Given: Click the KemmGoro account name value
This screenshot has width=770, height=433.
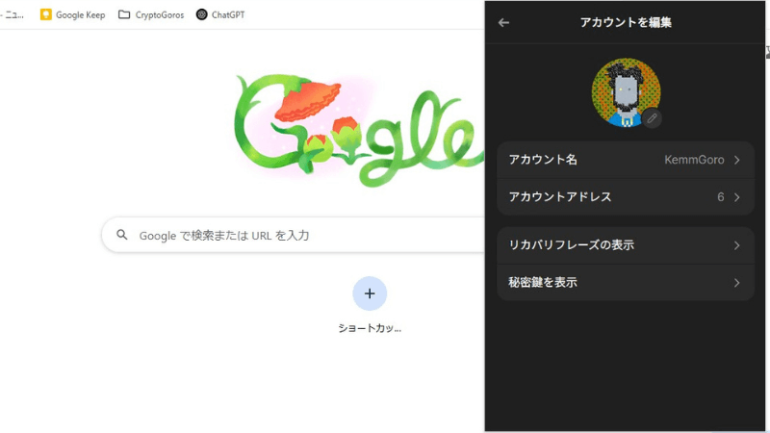Looking at the screenshot, I should pyautogui.click(x=694, y=160).
